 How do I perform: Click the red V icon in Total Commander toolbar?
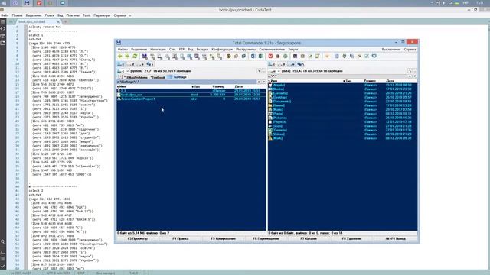pyautogui.click(x=270, y=57)
